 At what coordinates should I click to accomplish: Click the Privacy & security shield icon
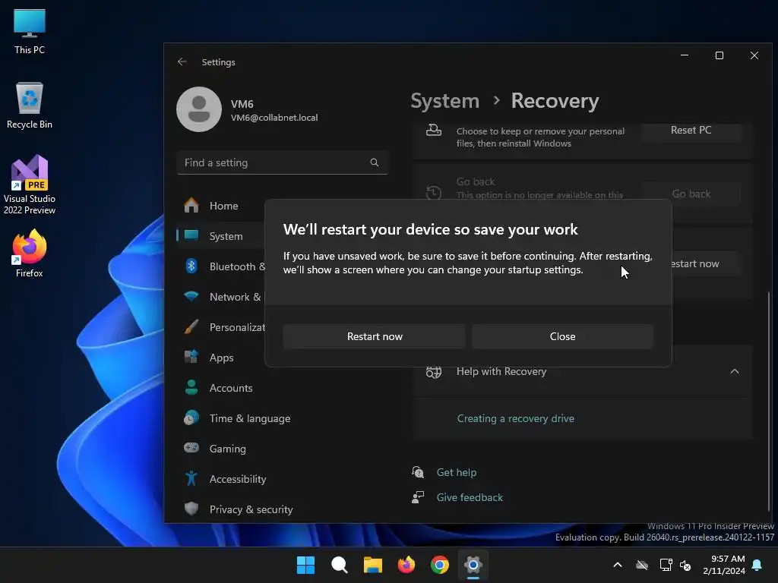[191, 509]
